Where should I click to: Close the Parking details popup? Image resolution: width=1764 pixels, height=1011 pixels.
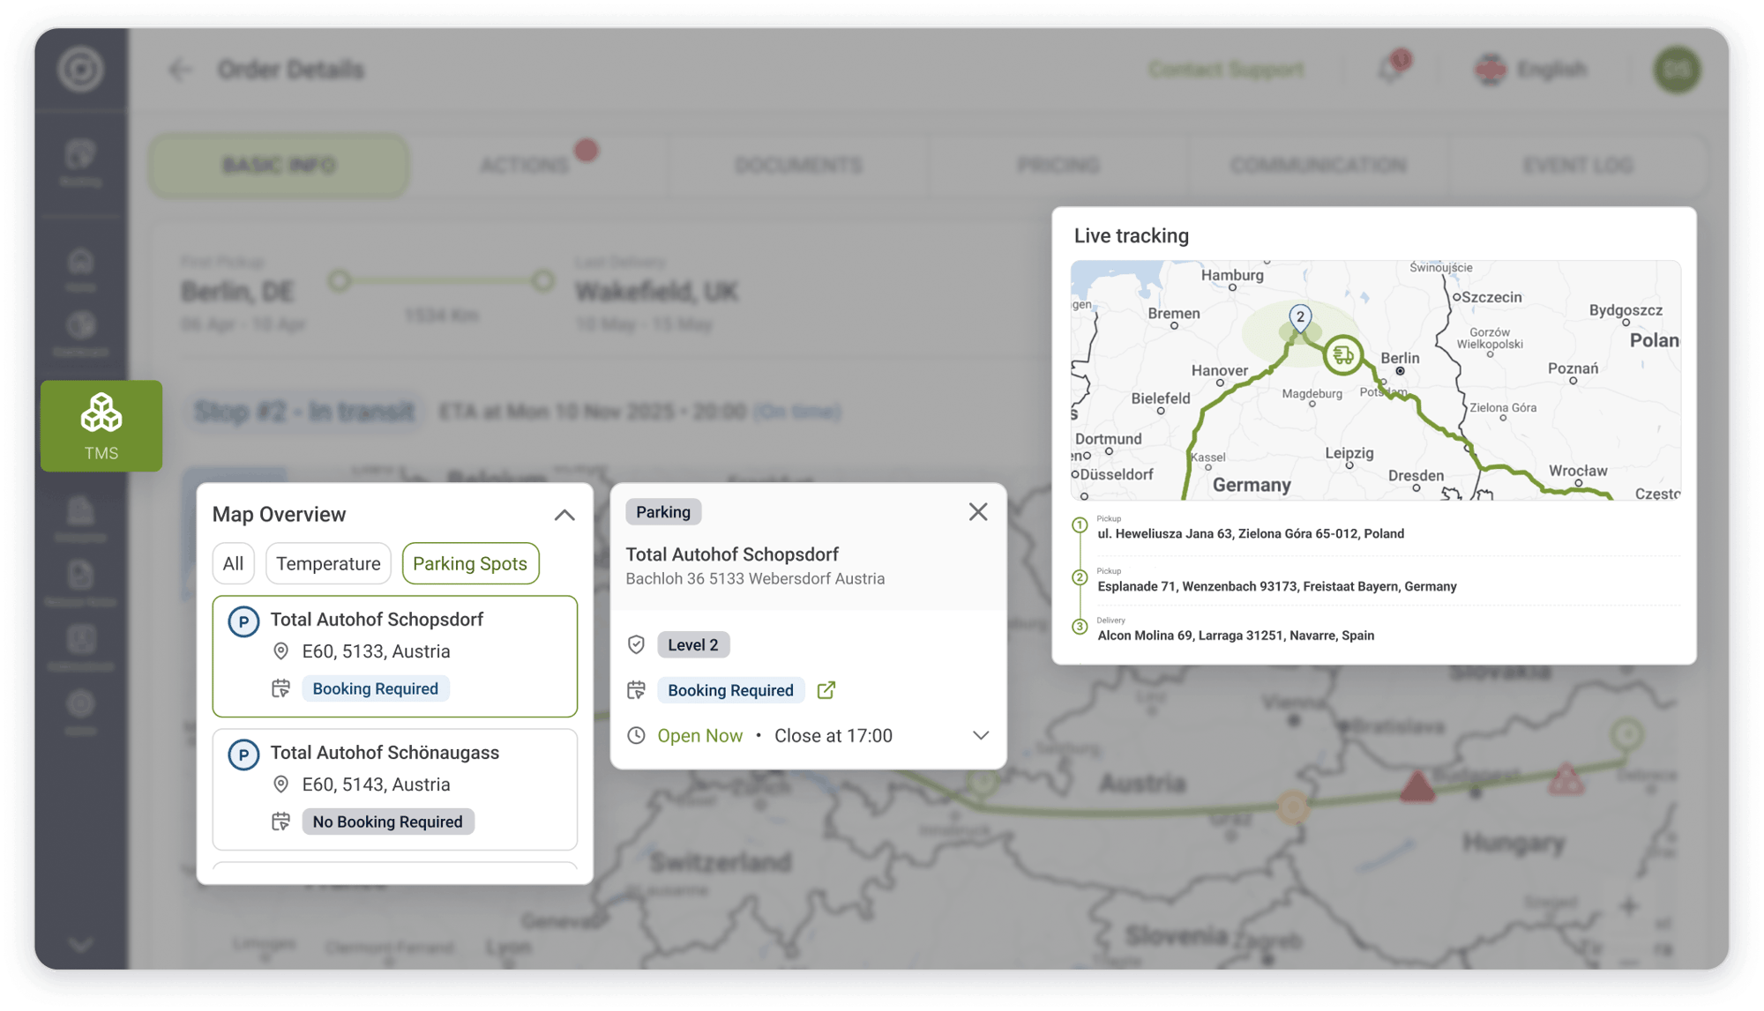pyautogui.click(x=977, y=511)
